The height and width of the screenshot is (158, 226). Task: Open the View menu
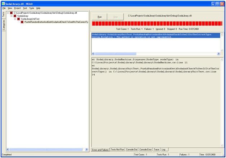(10, 8)
